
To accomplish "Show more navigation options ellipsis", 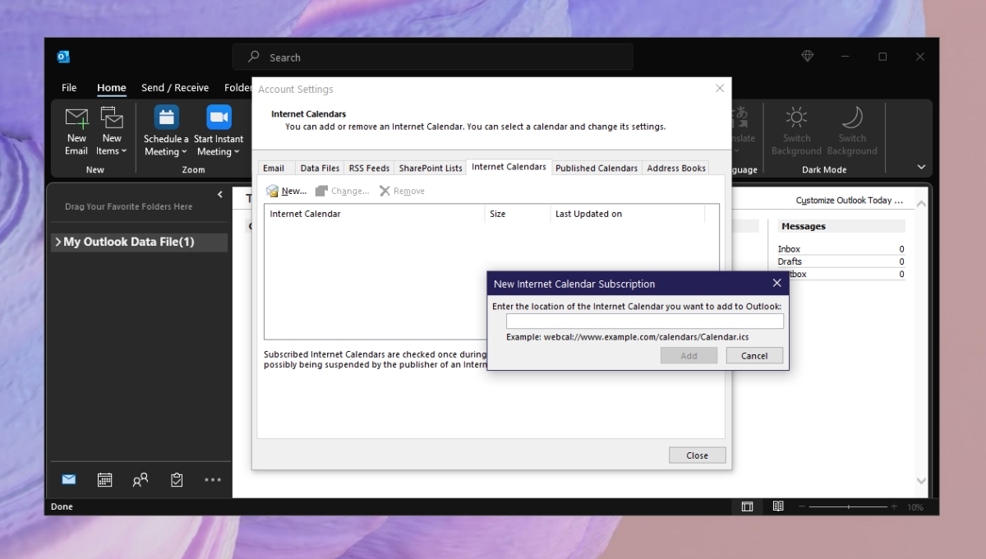I will pyautogui.click(x=213, y=480).
